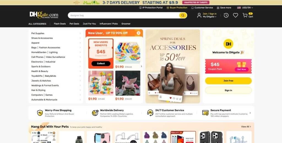
Task: Click the View All link for pets
Action: pyautogui.click(x=246, y=127)
